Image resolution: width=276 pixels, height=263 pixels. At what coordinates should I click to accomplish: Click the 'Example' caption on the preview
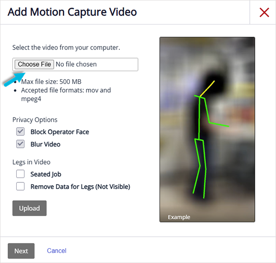(x=179, y=217)
